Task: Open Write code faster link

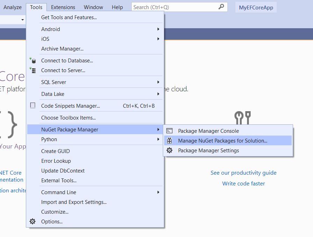Action: [243, 183]
